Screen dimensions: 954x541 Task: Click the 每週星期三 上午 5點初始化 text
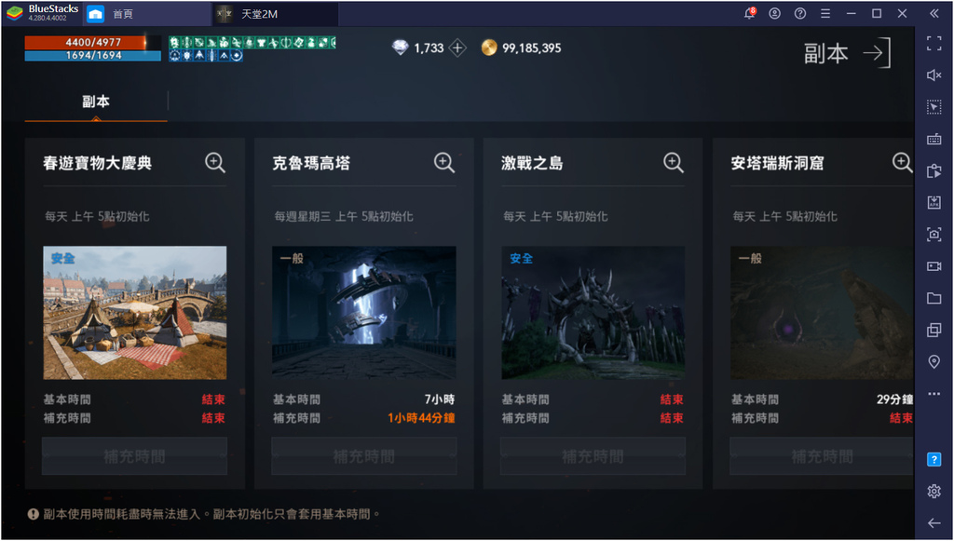(344, 216)
